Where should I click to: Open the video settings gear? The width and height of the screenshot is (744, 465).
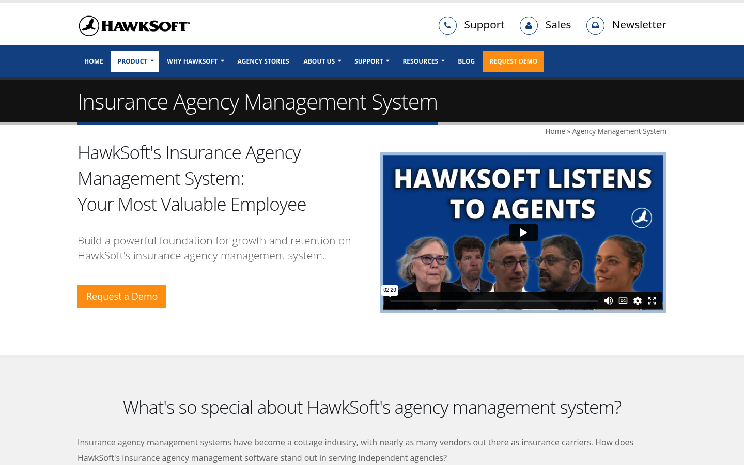click(637, 300)
